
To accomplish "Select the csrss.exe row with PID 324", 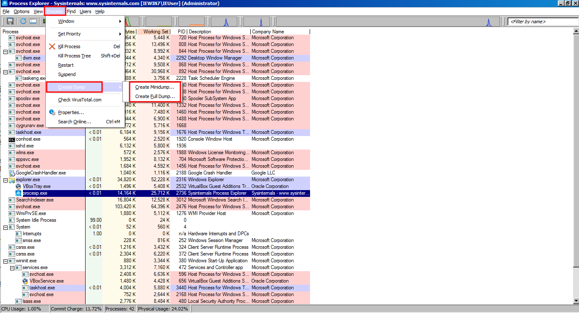I will click(x=155, y=247).
